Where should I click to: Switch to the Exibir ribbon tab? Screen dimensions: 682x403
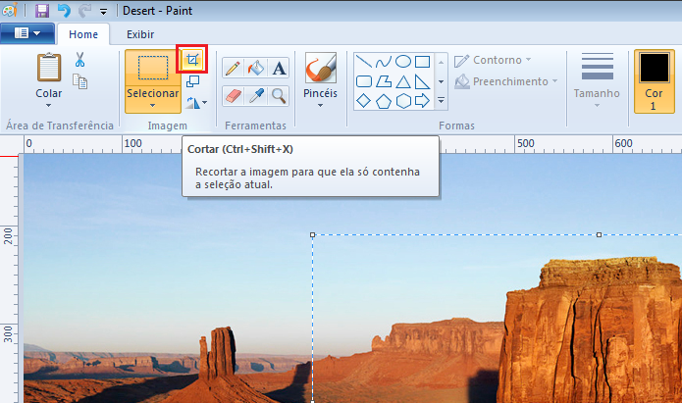[140, 34]
